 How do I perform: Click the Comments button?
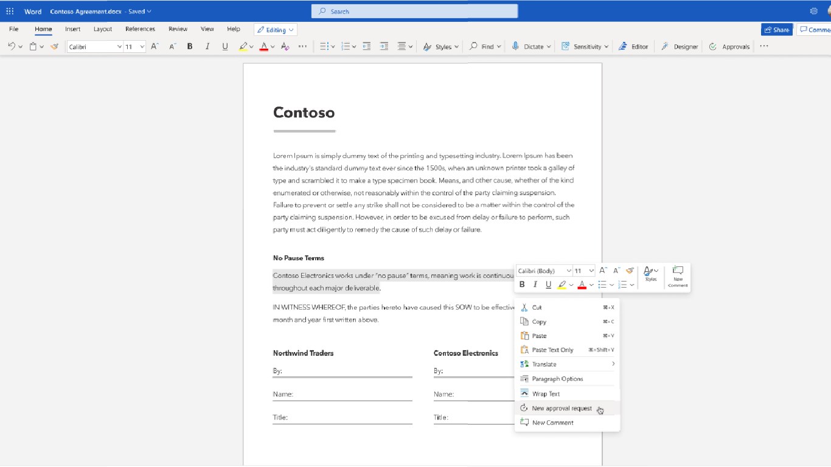[x=814, y=30]
